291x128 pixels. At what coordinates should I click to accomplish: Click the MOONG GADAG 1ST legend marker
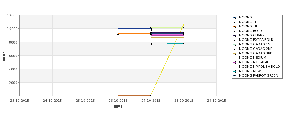tap(235, 44)
